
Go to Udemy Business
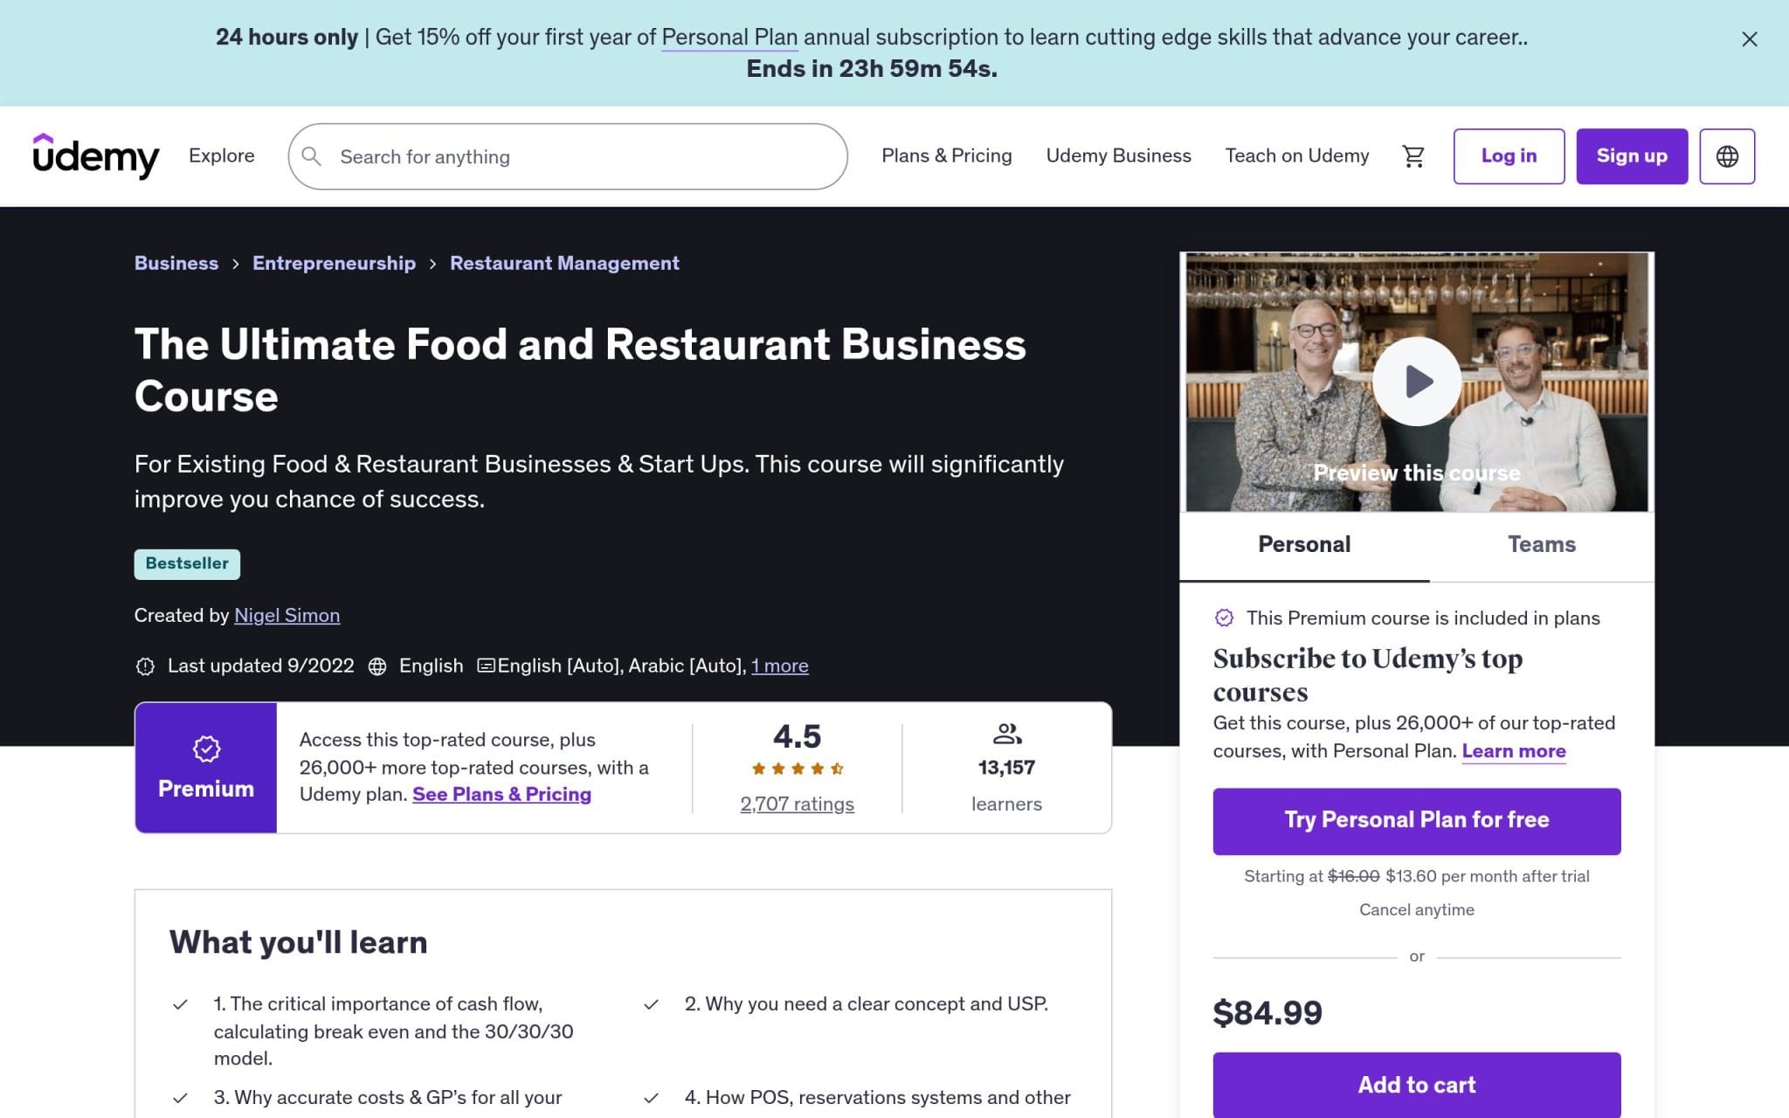click(1118, 155)
